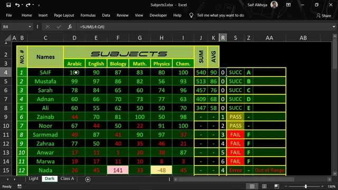Click the pink cell showing 141

click(x=118, y=170)
